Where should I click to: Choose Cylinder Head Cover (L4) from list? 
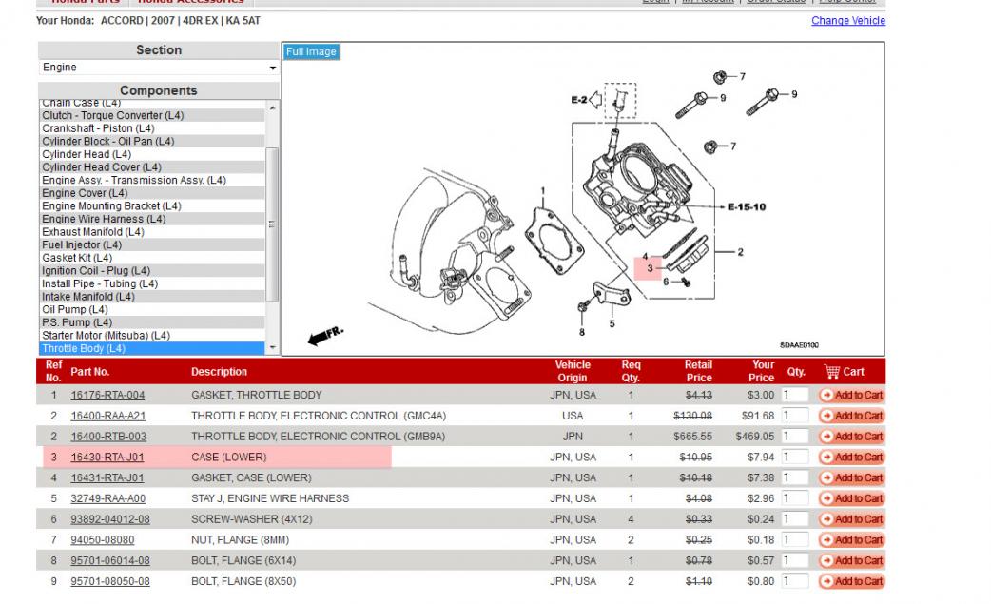coord(104,167)
